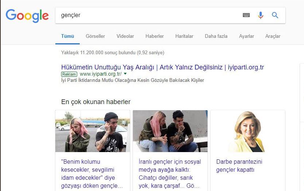This screenshot has height=191, width=304.
Task: Open the Hükümetin Unuttuğu Yaş Aralığı ad link
Action: [x=162, y=67]
